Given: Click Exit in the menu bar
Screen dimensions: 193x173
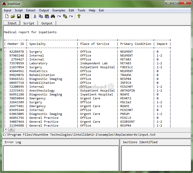Looking at the screenshot, I should [101, 10].
